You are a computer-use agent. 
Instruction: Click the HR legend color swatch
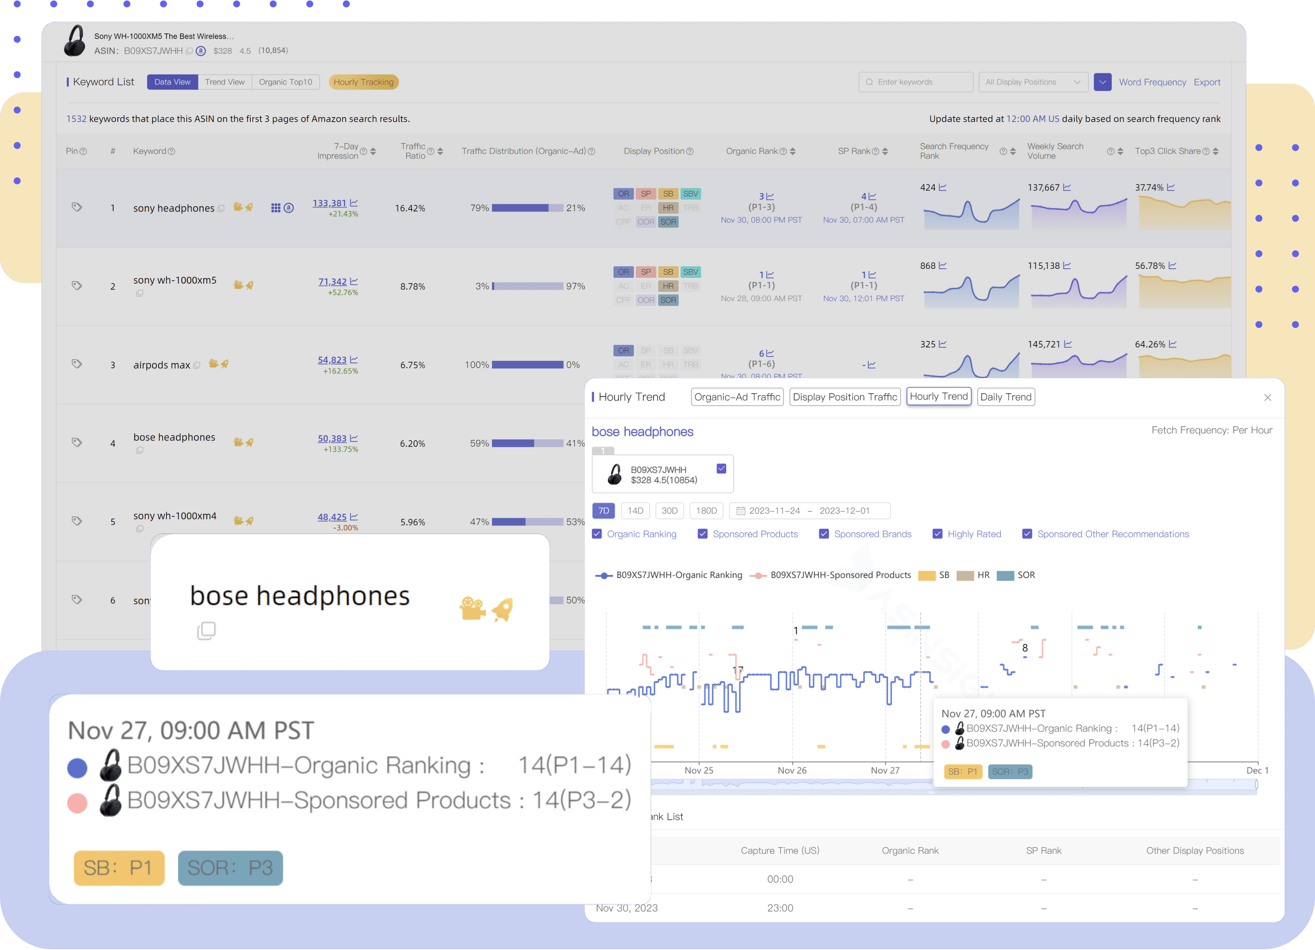965,576
